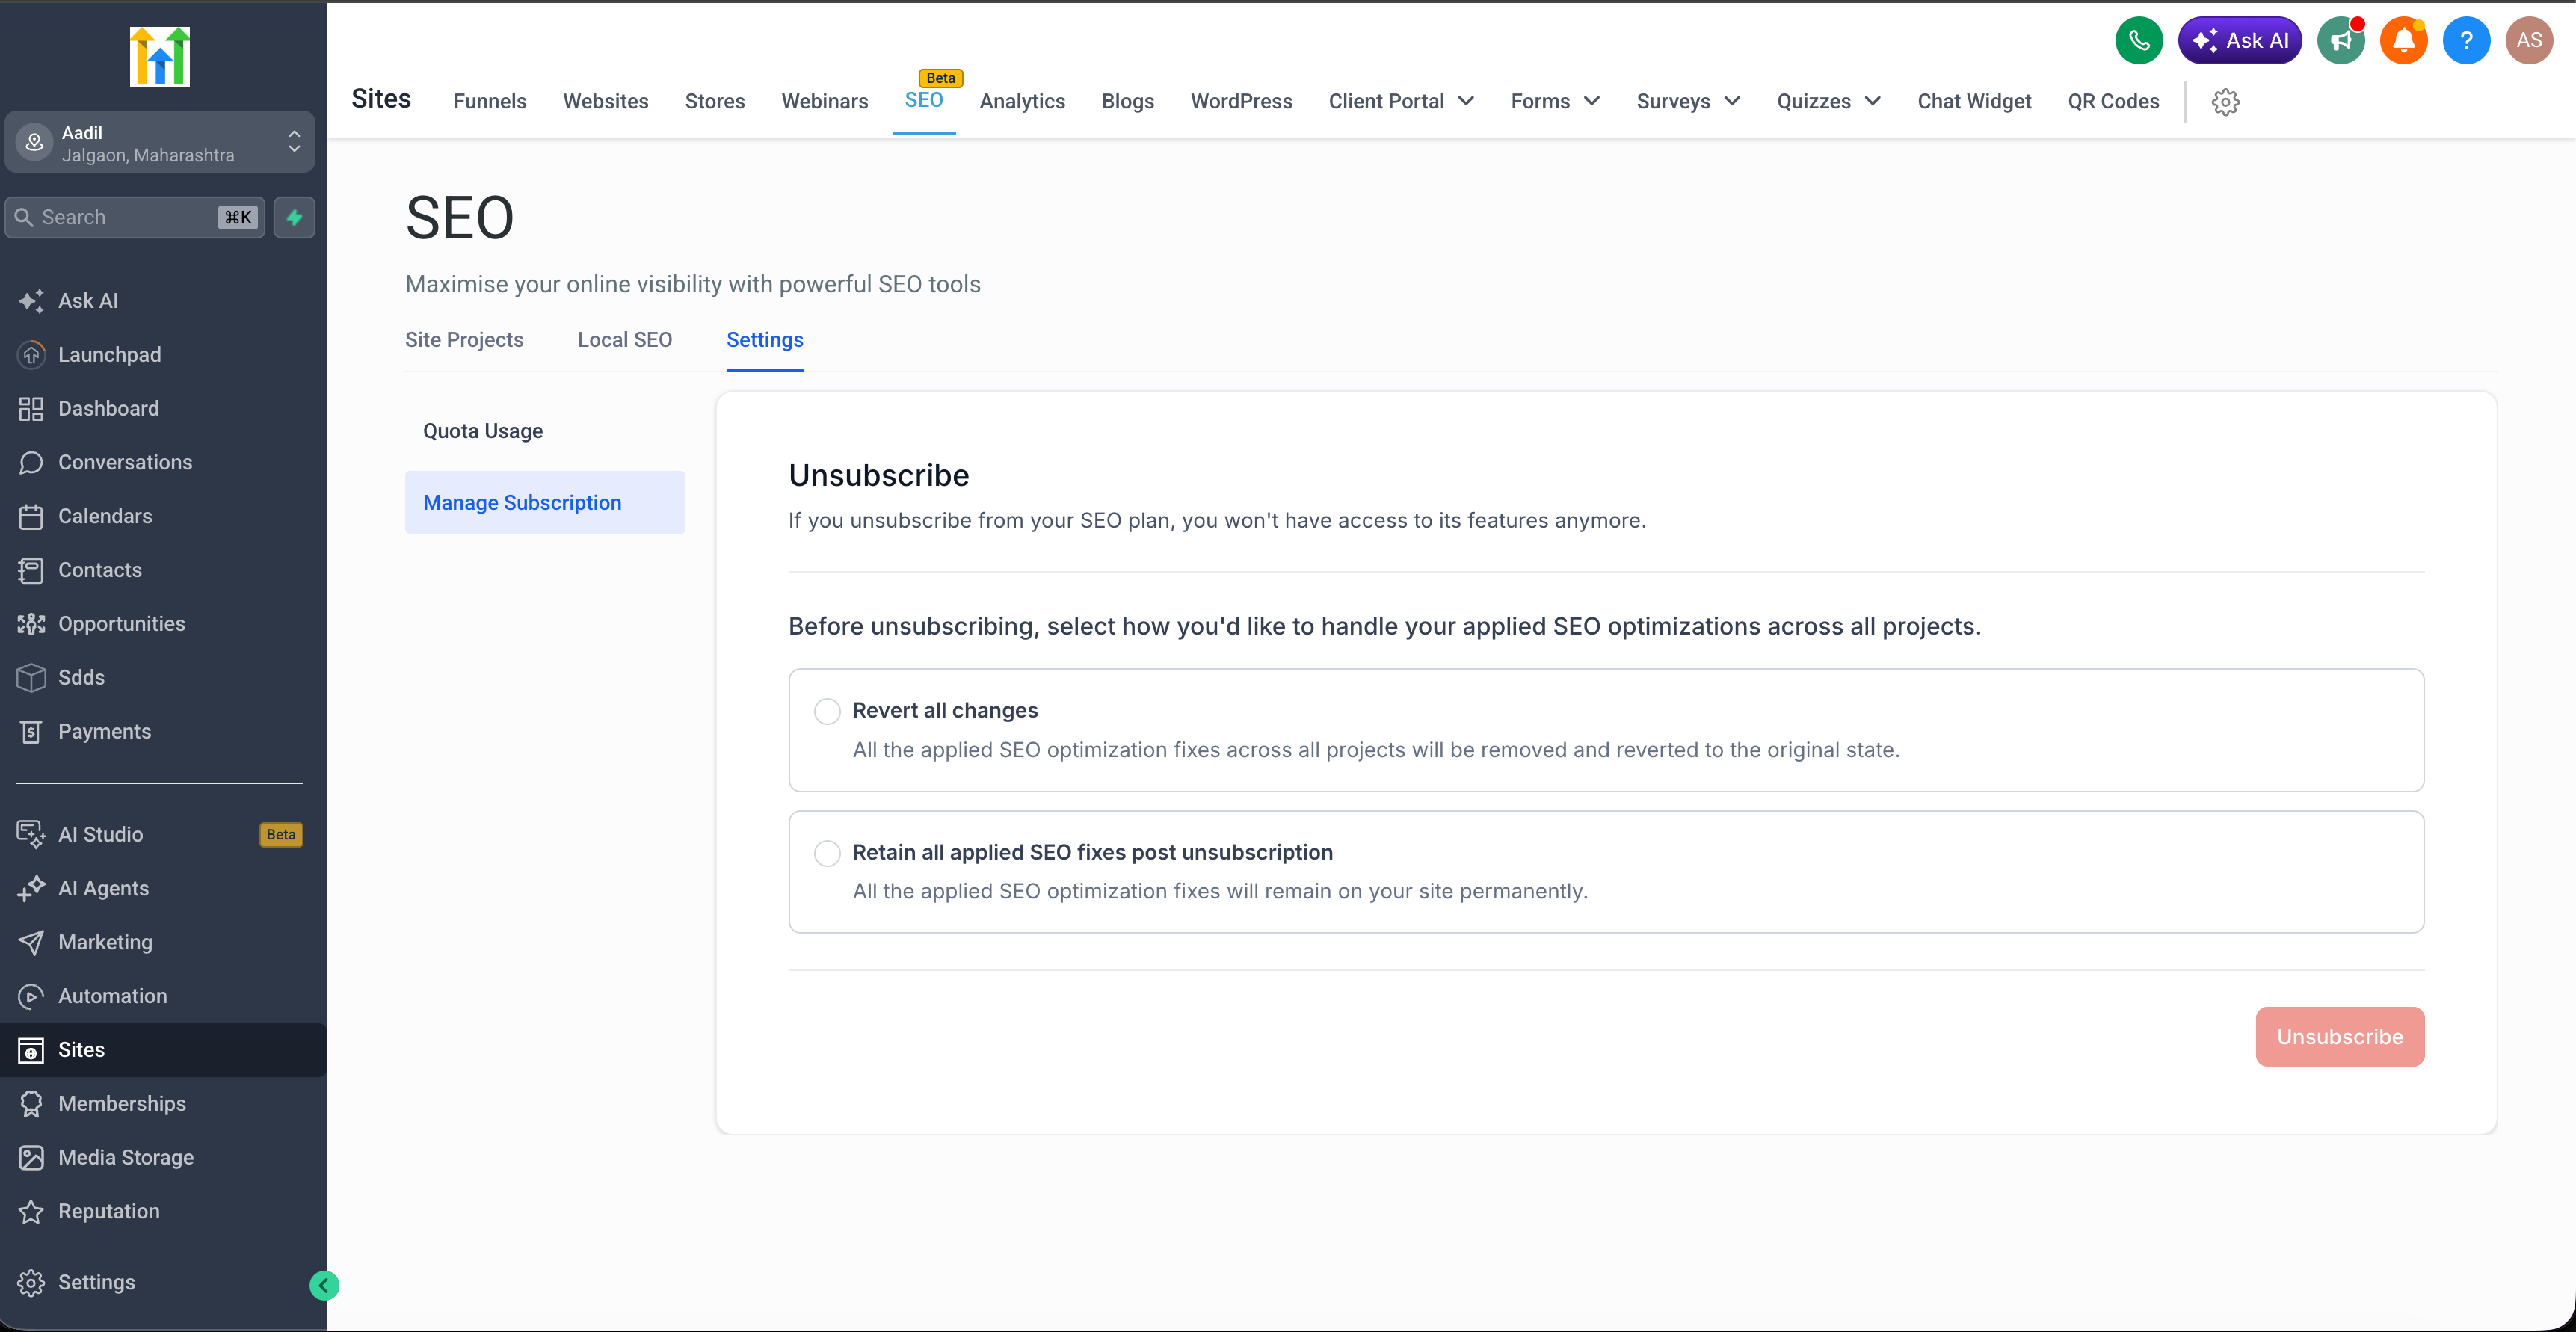
Task: Switch to the Site Projects tab
Action: (464, 340)
